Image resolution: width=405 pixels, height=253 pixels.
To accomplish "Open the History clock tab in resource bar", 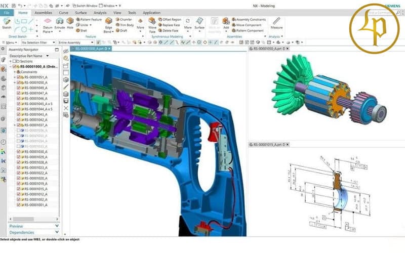I will (3, 142).
